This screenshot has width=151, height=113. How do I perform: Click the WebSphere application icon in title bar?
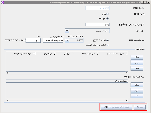pyautogui.click(x=2, y=2)
